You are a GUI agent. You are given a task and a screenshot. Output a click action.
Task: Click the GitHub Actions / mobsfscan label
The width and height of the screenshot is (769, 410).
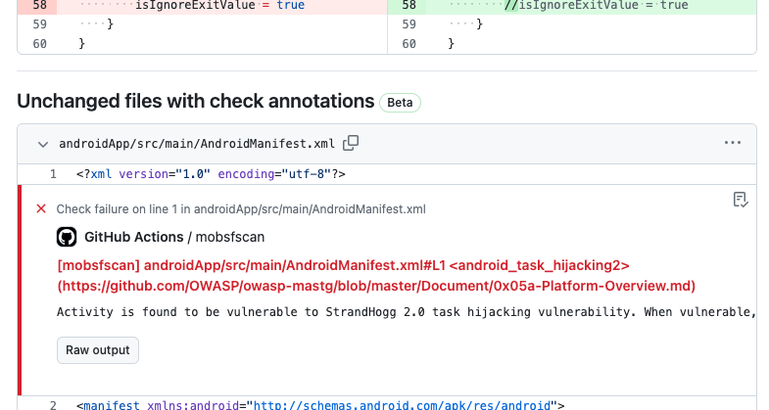[x=174, y=237]
